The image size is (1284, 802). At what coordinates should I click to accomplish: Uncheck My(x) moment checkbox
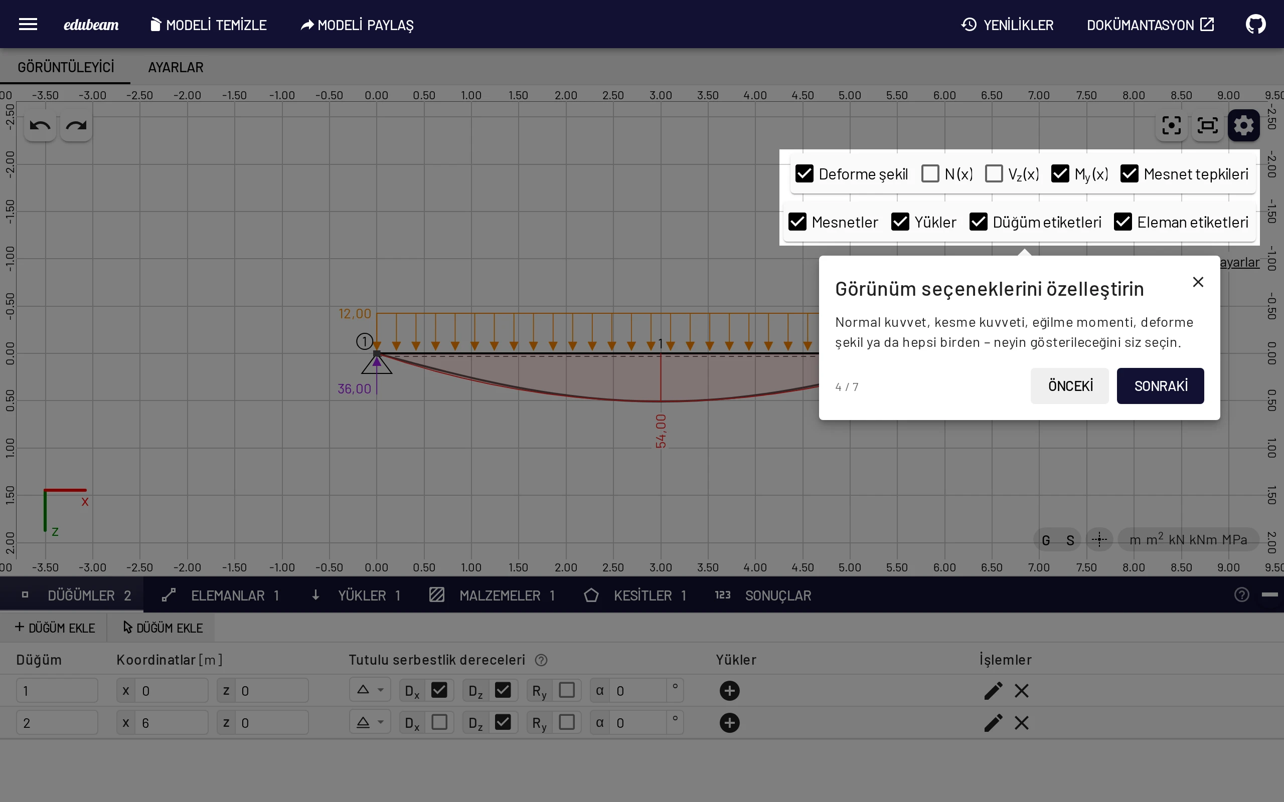tap(1060, 173)
